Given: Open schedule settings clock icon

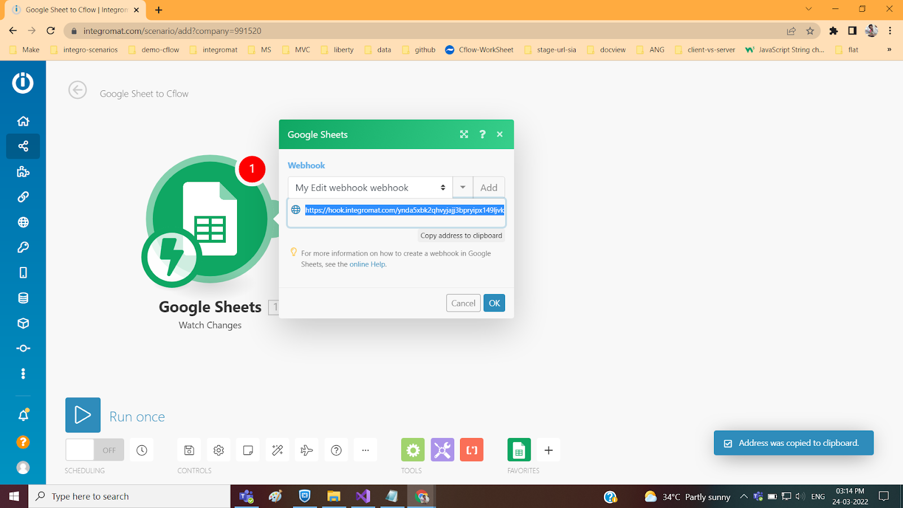Looking at the screenshot, I should (x=142, y=450).
